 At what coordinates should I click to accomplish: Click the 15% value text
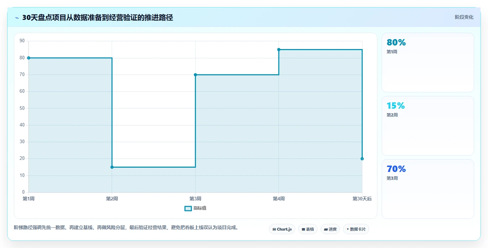tap(396, 106)
